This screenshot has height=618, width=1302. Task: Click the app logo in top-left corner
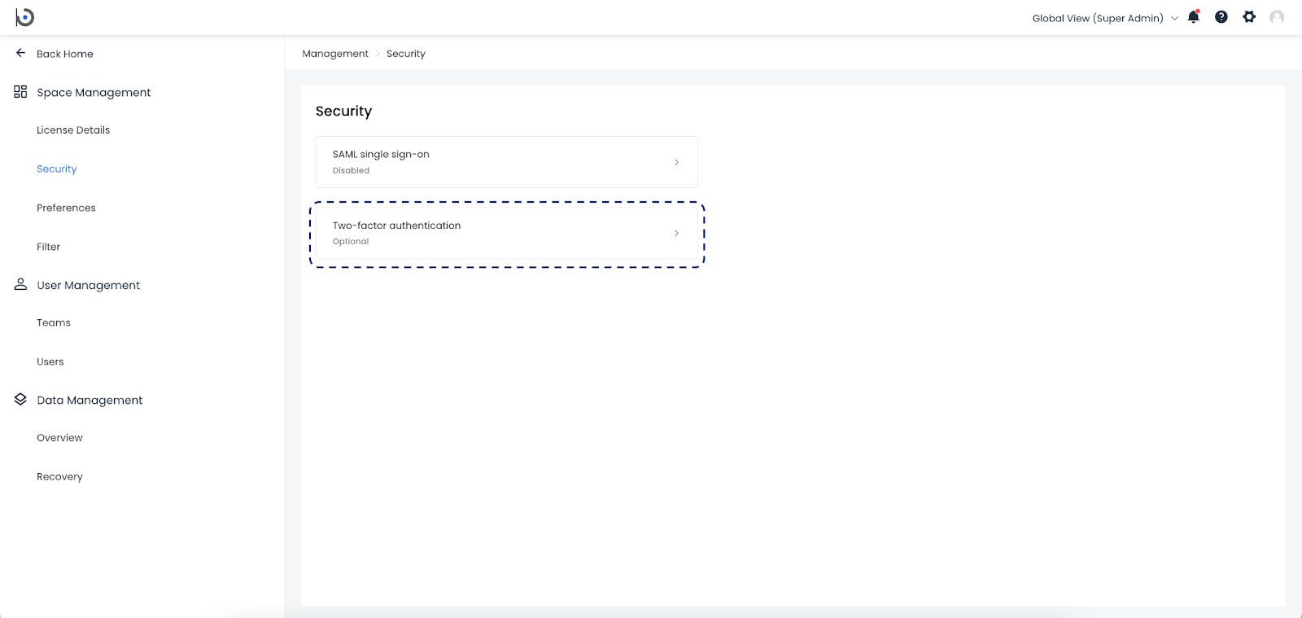pyautogui.click(x=25, y=17)
